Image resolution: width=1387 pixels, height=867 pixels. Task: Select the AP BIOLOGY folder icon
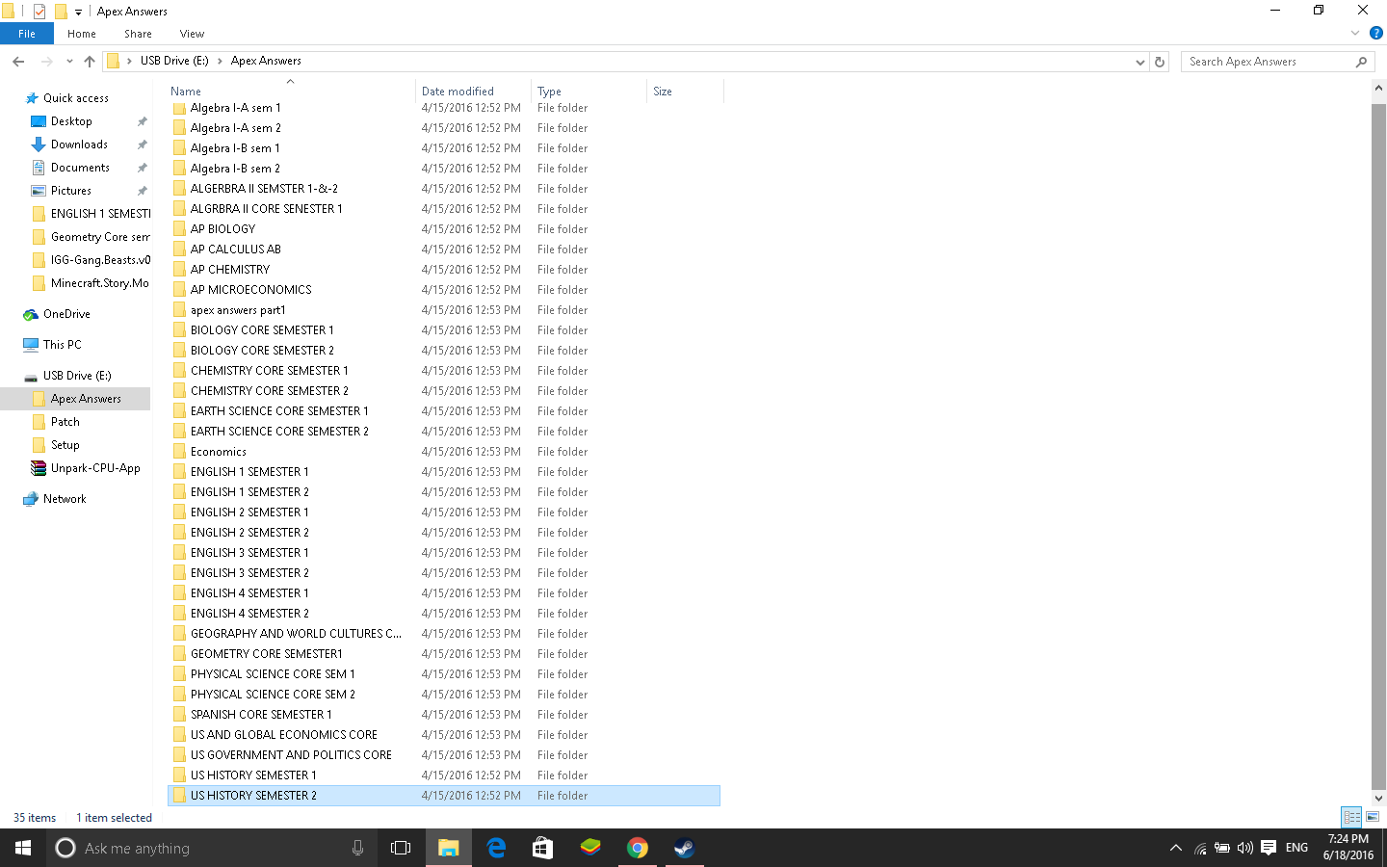(x=179, y=228)
